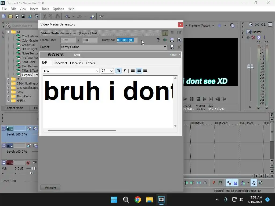Expand the Third Party folder
This screenshot has height=206, width=275.
pyautogui.click(x=8, y=96)
